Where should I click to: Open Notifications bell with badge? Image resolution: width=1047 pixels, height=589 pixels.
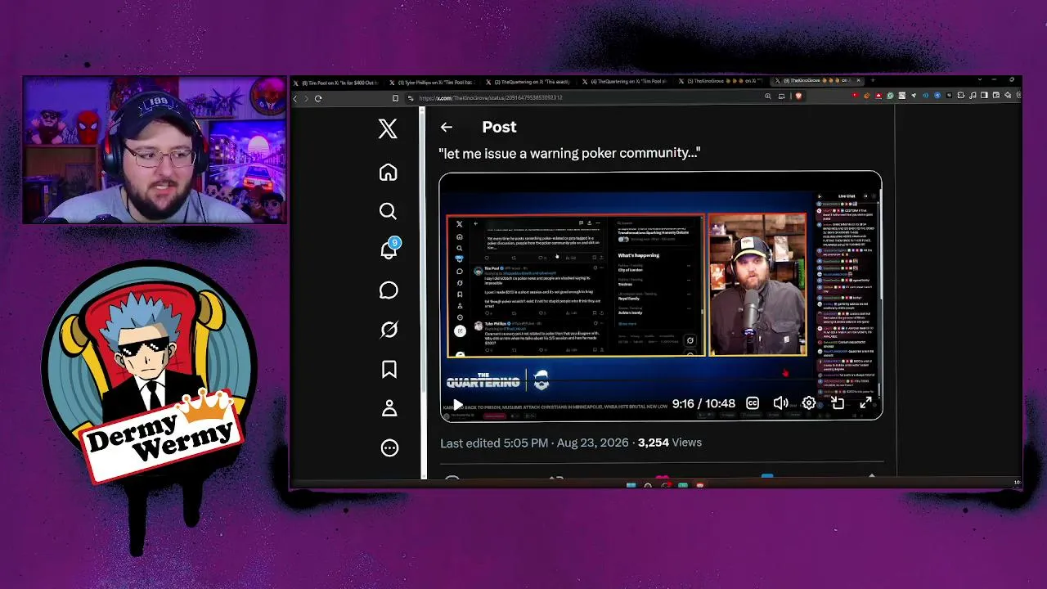(389, 249)
